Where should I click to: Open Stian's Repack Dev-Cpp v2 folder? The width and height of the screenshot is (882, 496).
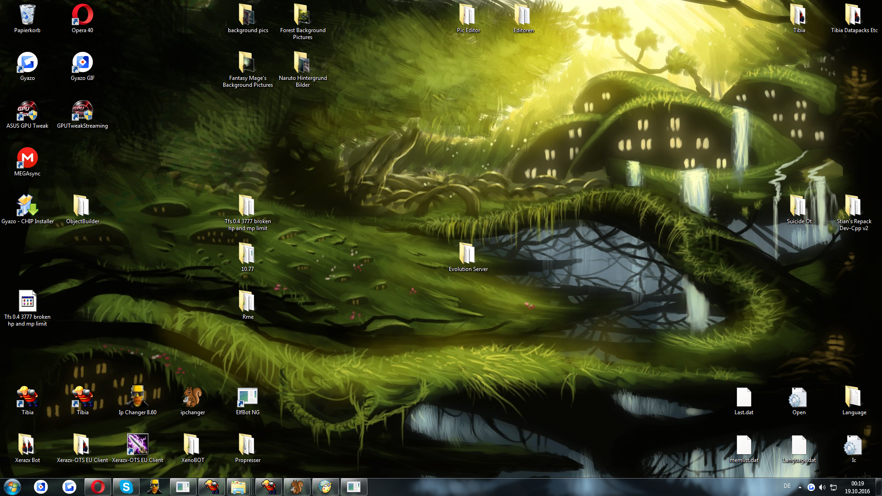coord(854,213)
